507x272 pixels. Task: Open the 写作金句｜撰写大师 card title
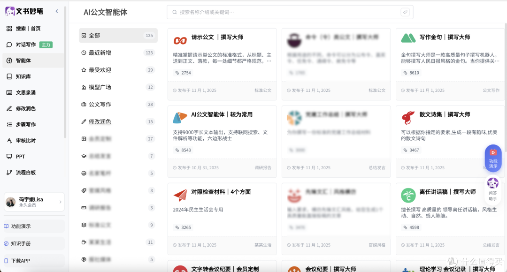[x=445, y=37]
